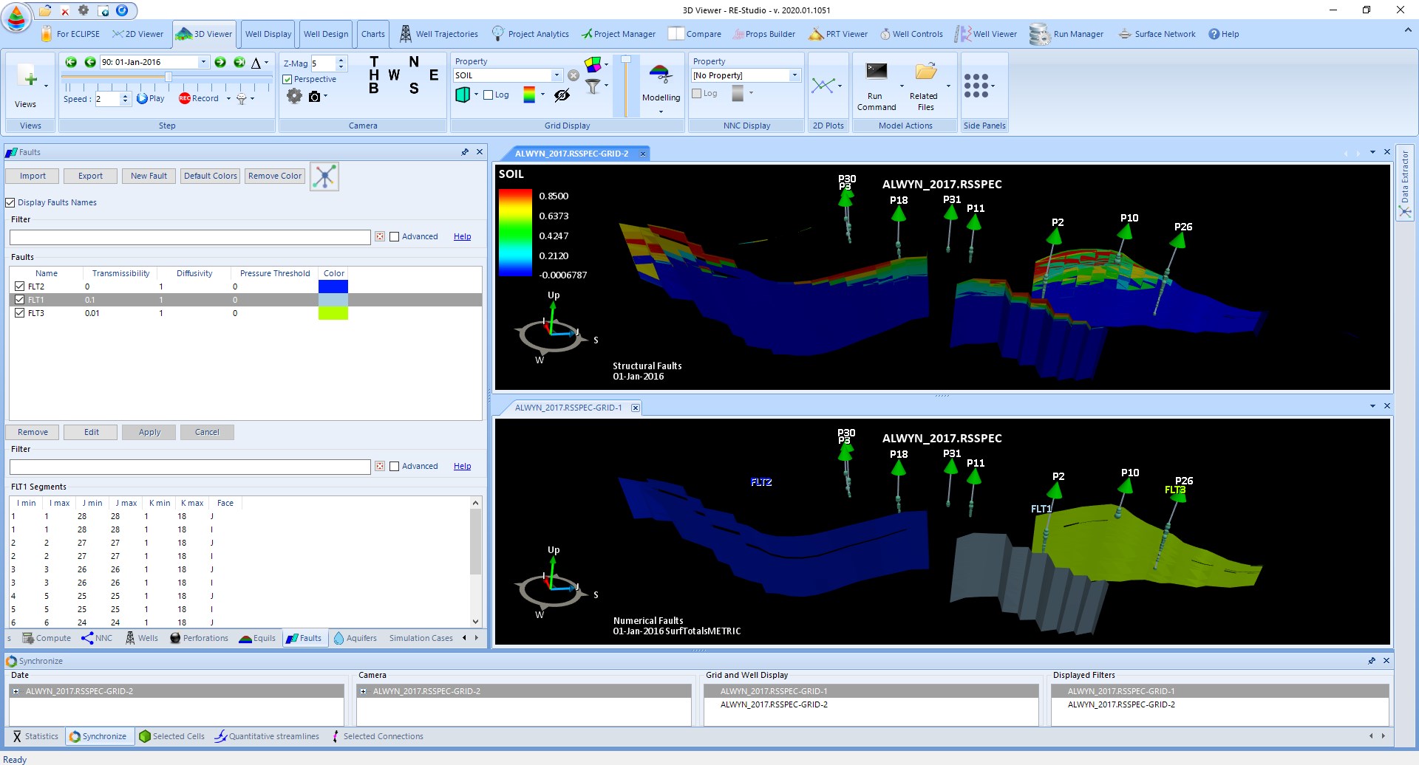The image size is (1419, 765).
Task: Click the grid cell display cube icon
Action: 463,95
